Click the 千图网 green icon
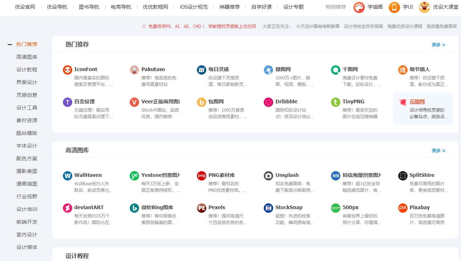This screenshot has height=261, width=461. click(x=336, y=70)
